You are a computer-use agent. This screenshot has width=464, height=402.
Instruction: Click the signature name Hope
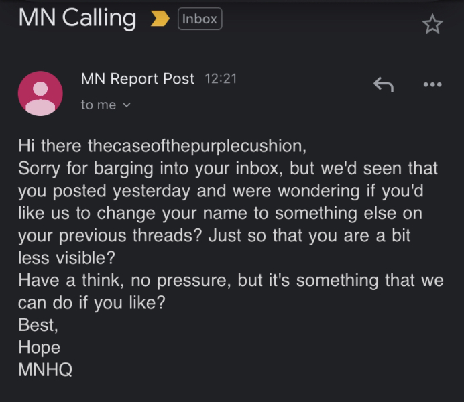tap(39, 348)
